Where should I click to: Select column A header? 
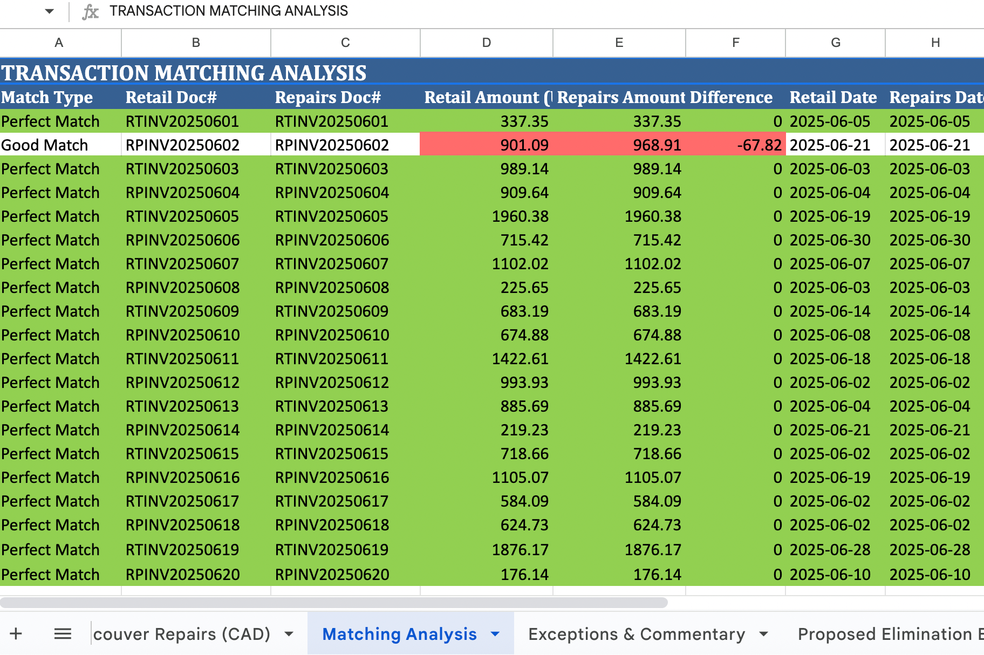[60, 43]
